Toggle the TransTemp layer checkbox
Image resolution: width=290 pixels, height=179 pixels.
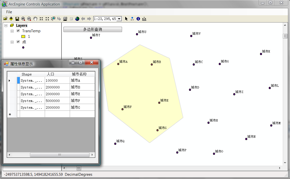coord(18,31)
